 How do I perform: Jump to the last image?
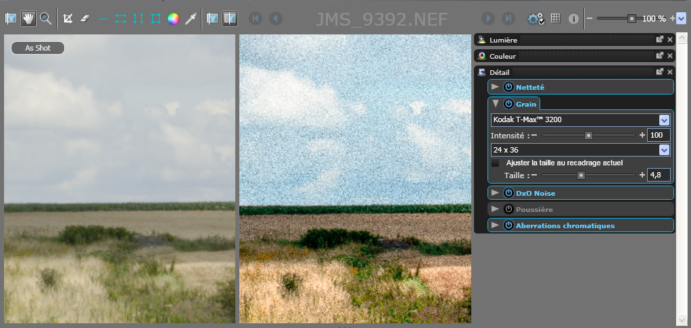[x=508, y=18]
